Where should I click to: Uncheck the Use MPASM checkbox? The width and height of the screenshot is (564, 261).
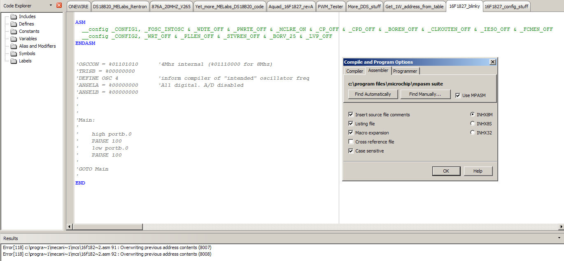[458, 95]
